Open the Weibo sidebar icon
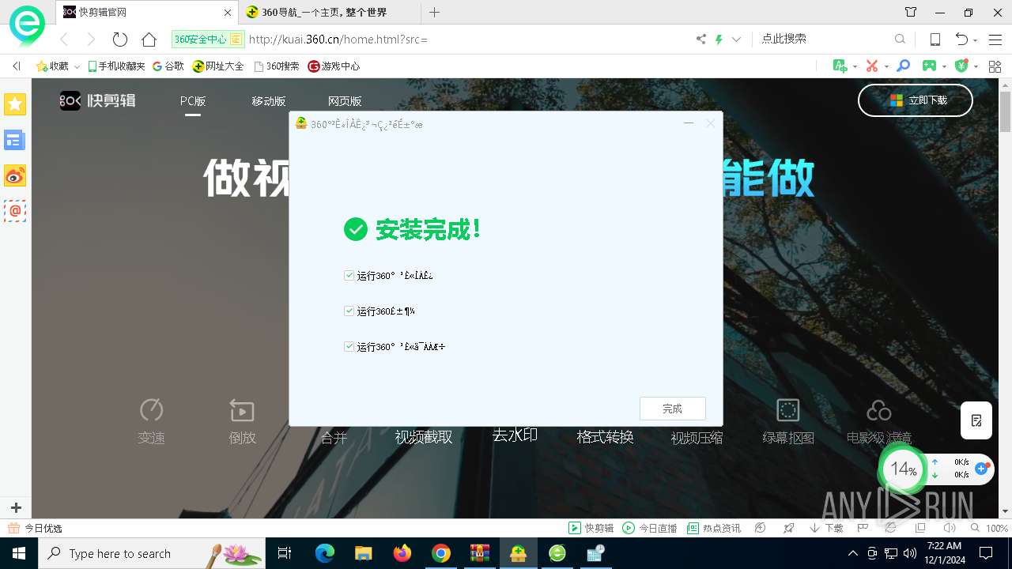The height and width of the screenshot is (569, 1012). [x=15, y=176]
